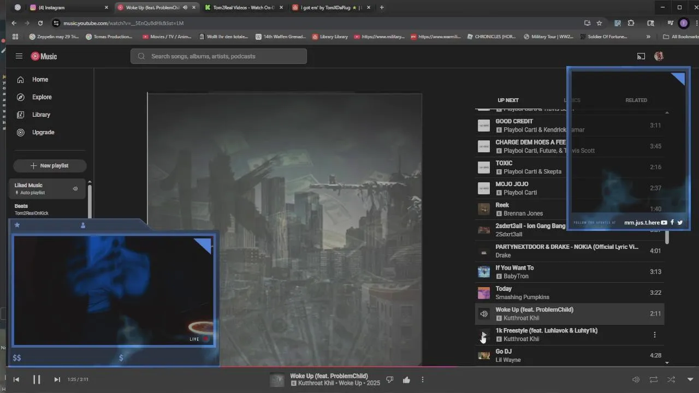Collapse the player page arrow

click(690, 379)
